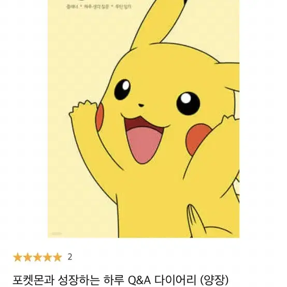This screenshot has width=287, height=287.
Task: Click Pikachu's large red right cheek
Action: tap(198, 139)
